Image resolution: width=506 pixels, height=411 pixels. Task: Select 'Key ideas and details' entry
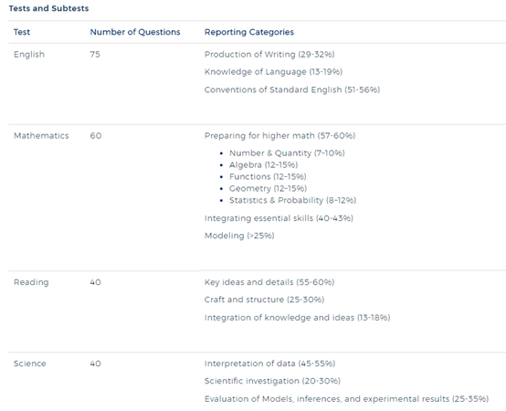tap(269, 282)
